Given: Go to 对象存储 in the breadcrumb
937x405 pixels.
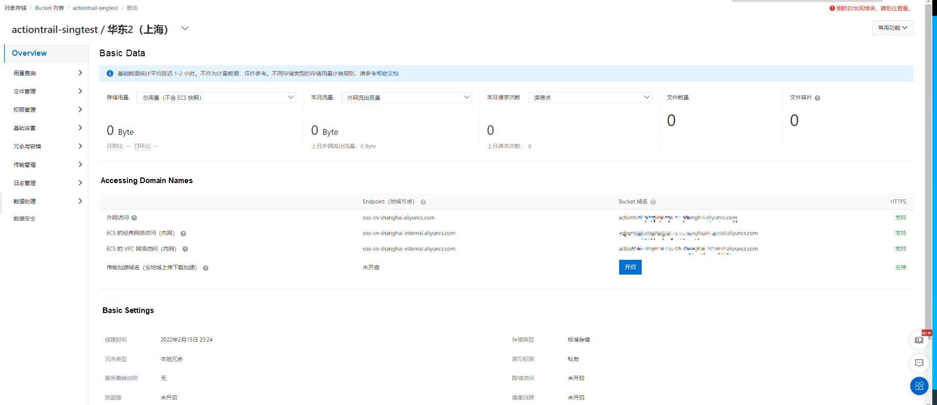Looking at the screenshot, I should [15, 8].
